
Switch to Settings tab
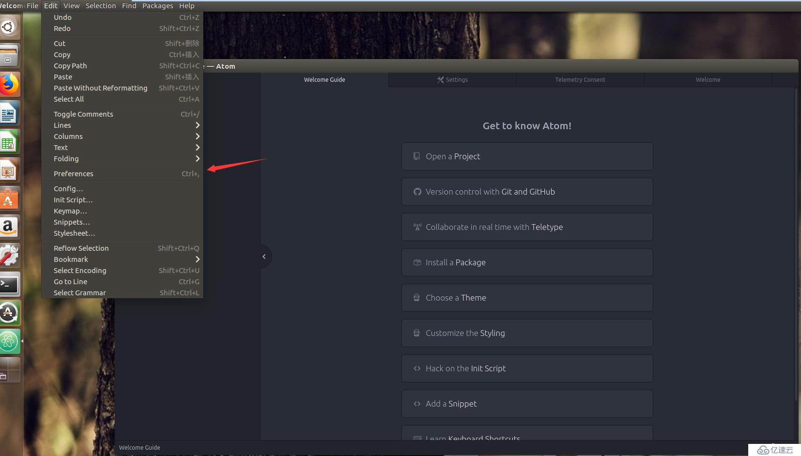coord(452,80)
